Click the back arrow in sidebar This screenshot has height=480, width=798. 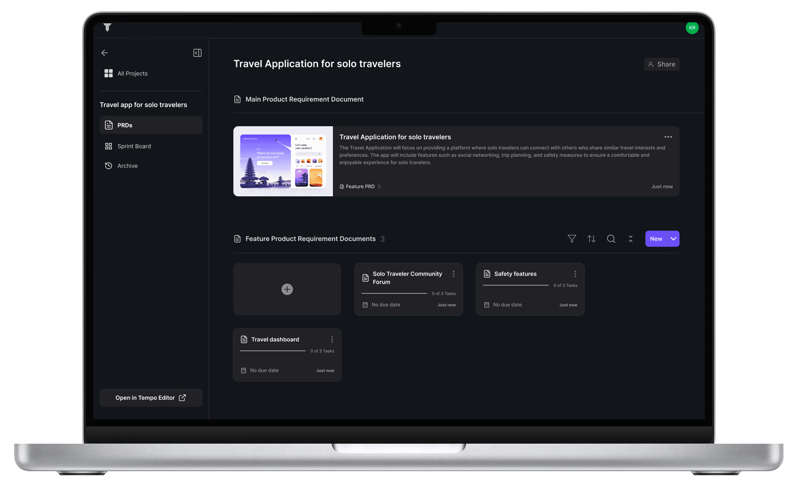click(104, 53)
